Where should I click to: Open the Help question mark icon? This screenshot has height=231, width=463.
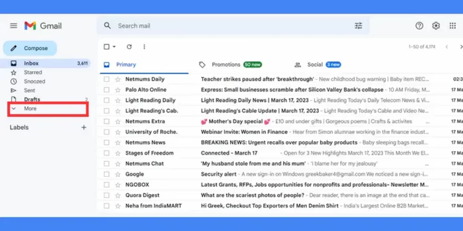(419, 26)
